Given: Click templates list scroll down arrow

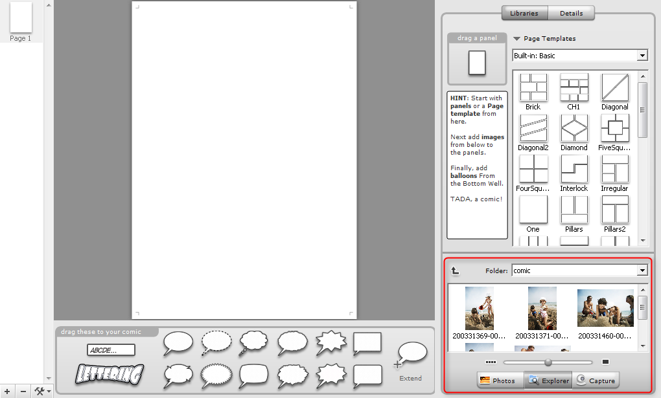Looking at the screenshot, I should pyautogui.click(x=643, y=241).
